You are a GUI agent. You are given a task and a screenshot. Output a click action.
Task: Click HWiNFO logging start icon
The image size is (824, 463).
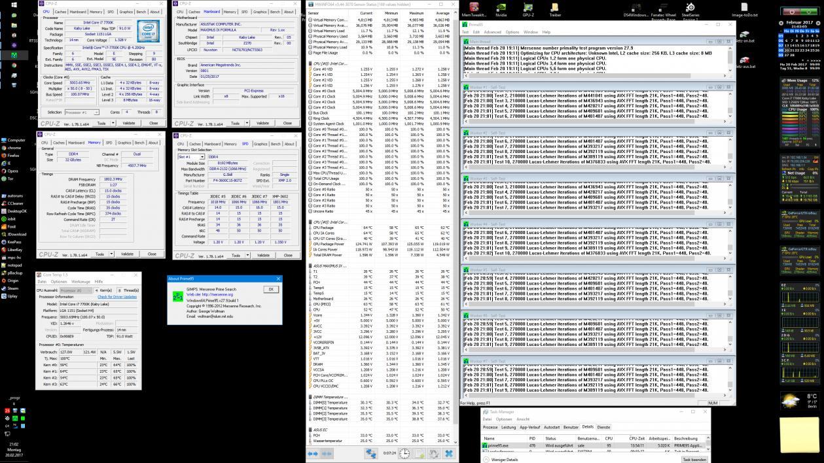tap(420, 453)
